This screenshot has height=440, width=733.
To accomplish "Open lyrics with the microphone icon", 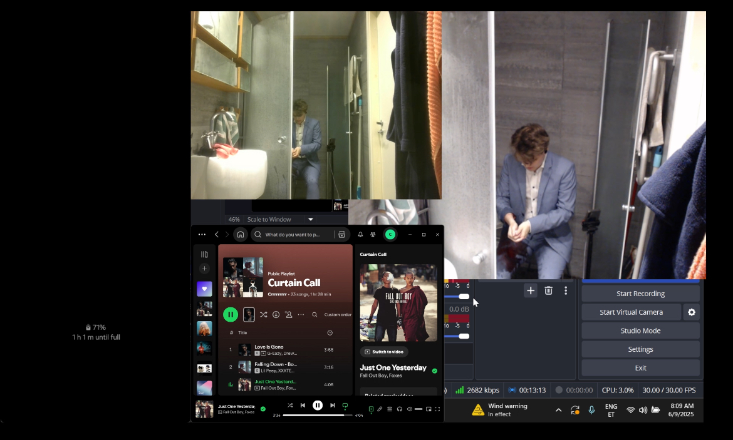I will click(x=380, y=409).
